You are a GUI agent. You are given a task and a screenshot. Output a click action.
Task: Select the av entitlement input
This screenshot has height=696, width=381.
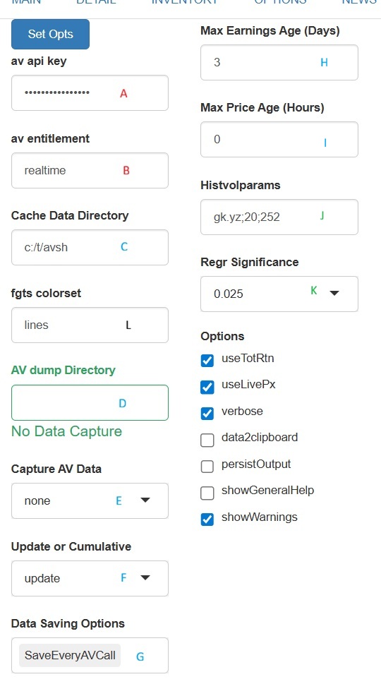click(90, 170)
